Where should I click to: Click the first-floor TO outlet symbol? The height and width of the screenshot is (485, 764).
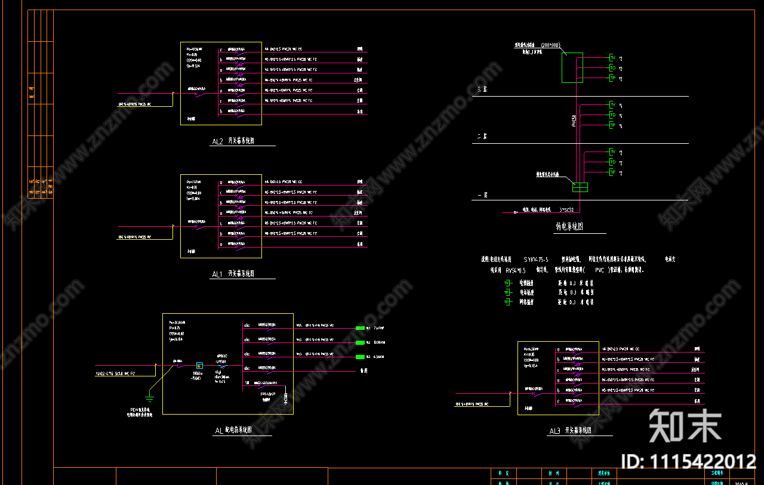[x=612, y=162]
